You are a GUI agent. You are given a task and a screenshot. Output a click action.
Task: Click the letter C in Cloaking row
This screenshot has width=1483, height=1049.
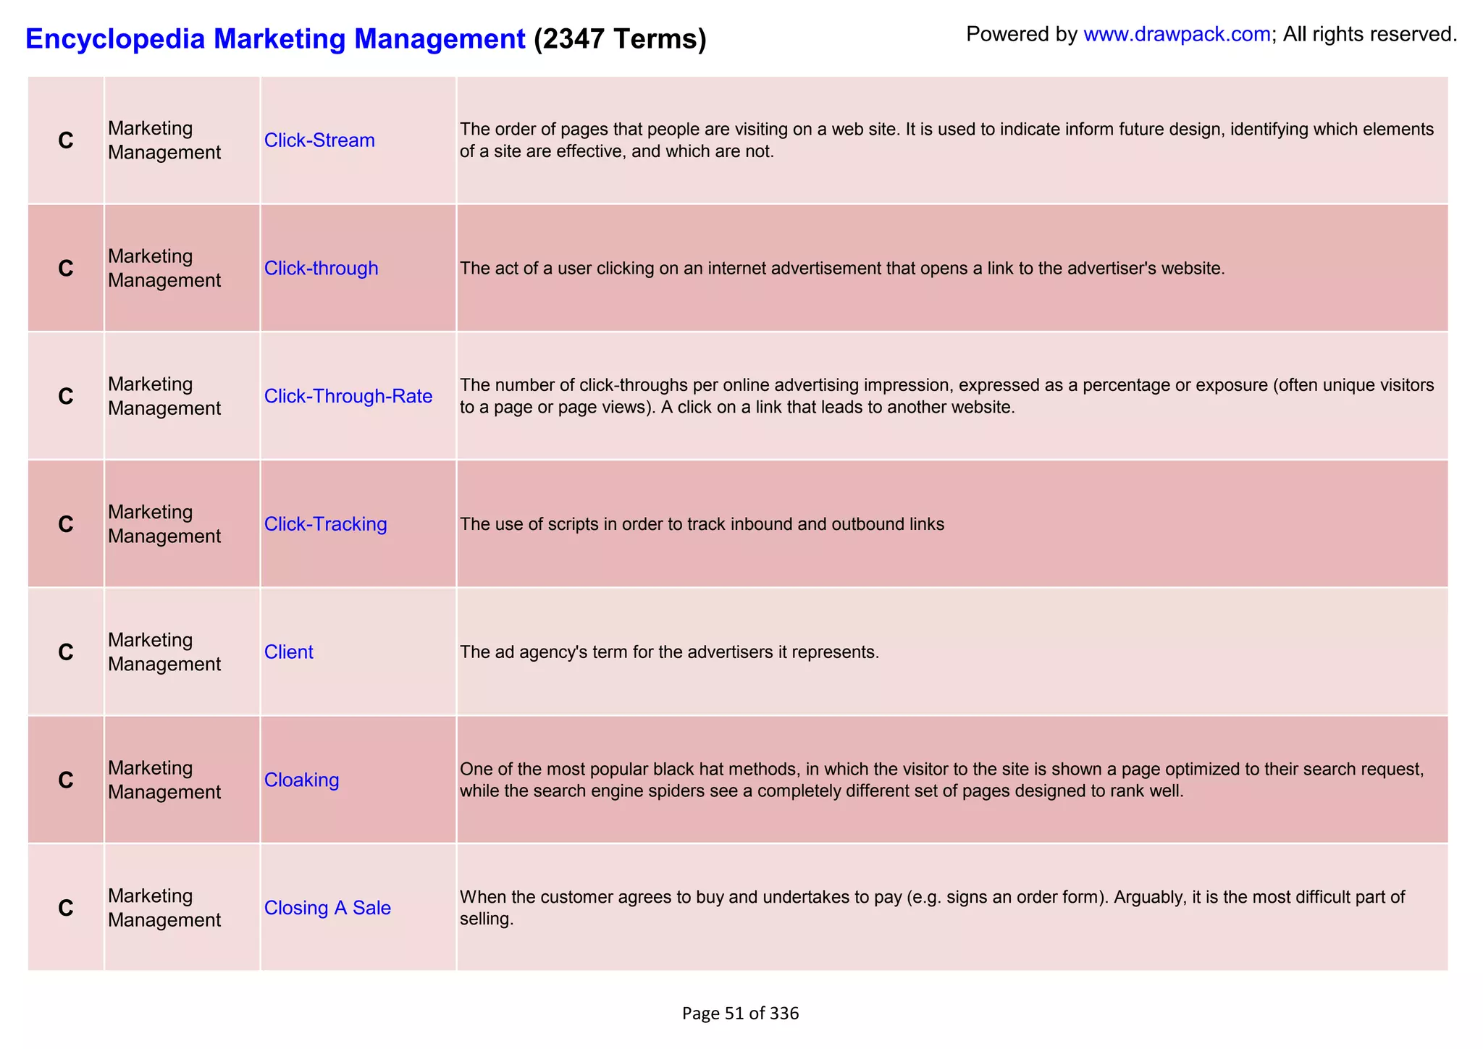[x=66, y=780]
